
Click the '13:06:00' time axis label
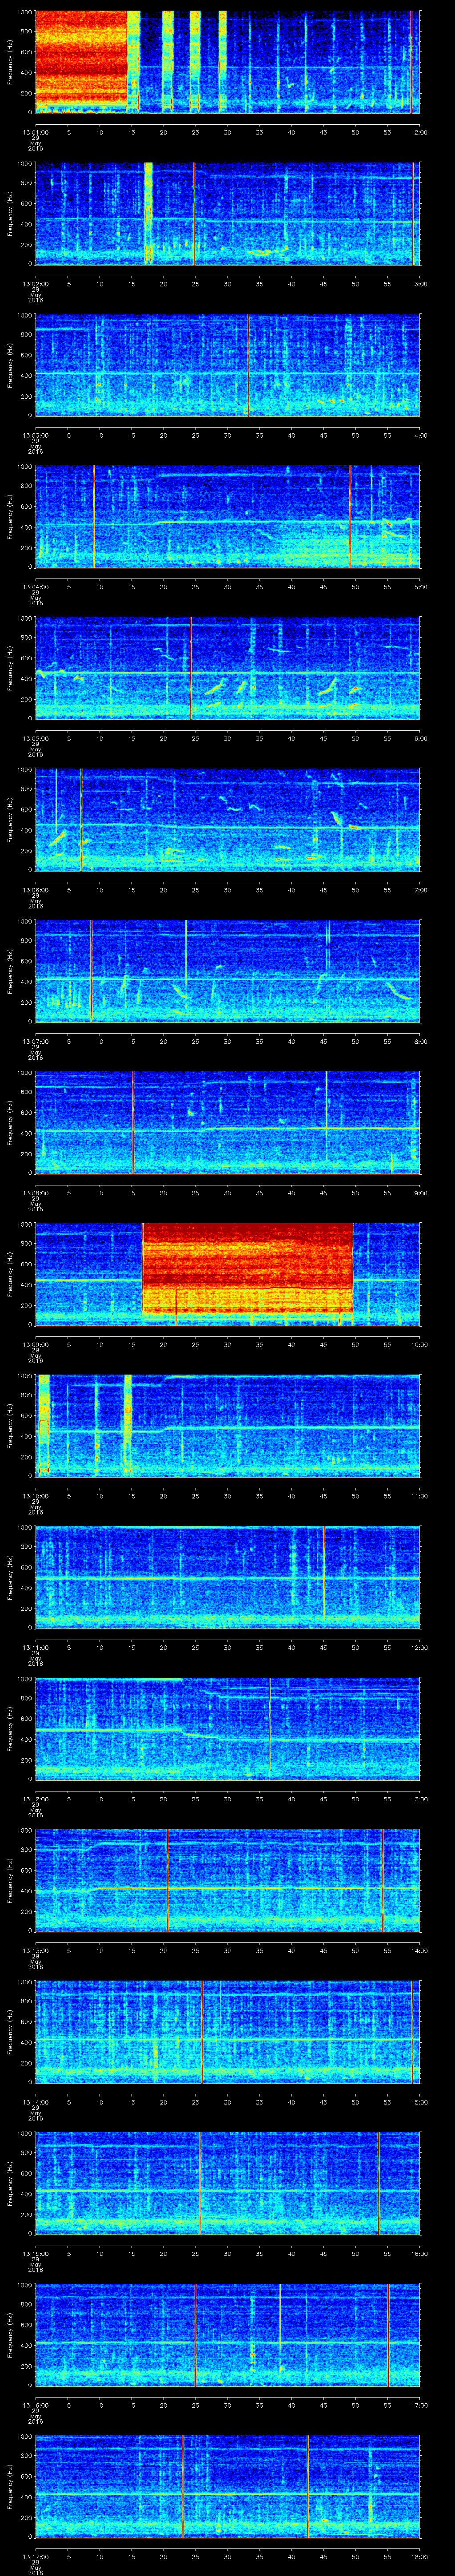[35, 891]
